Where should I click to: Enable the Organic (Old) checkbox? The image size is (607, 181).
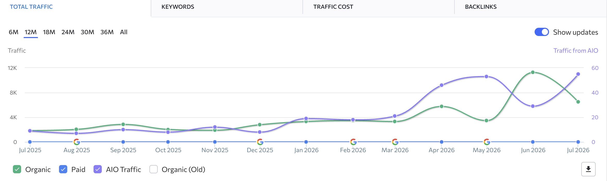pos(154,169)
